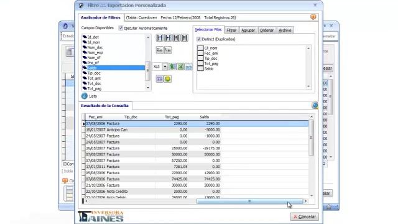Click the results grid vertical scrollbar thumb
This screenshot has width=398, height=224.
pos(311,138)
